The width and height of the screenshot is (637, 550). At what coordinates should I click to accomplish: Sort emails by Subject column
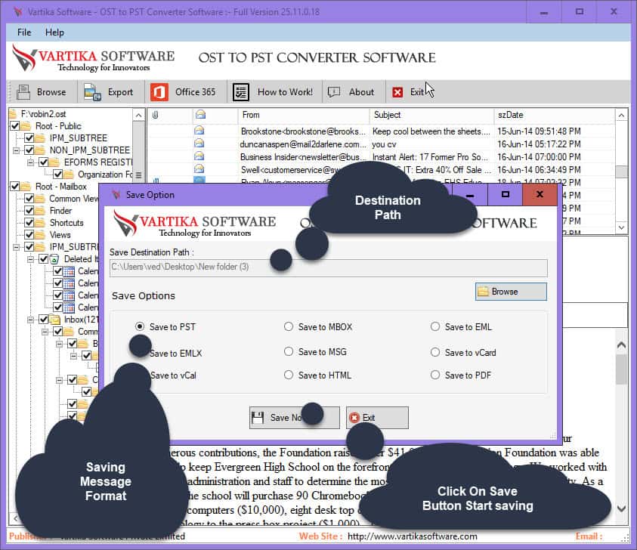coord(387,115)
